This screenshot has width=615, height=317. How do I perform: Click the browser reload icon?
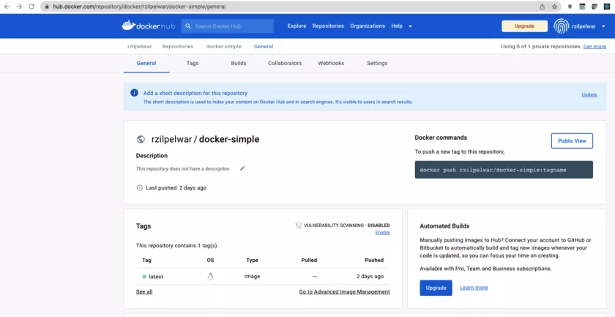pos(31,7)
